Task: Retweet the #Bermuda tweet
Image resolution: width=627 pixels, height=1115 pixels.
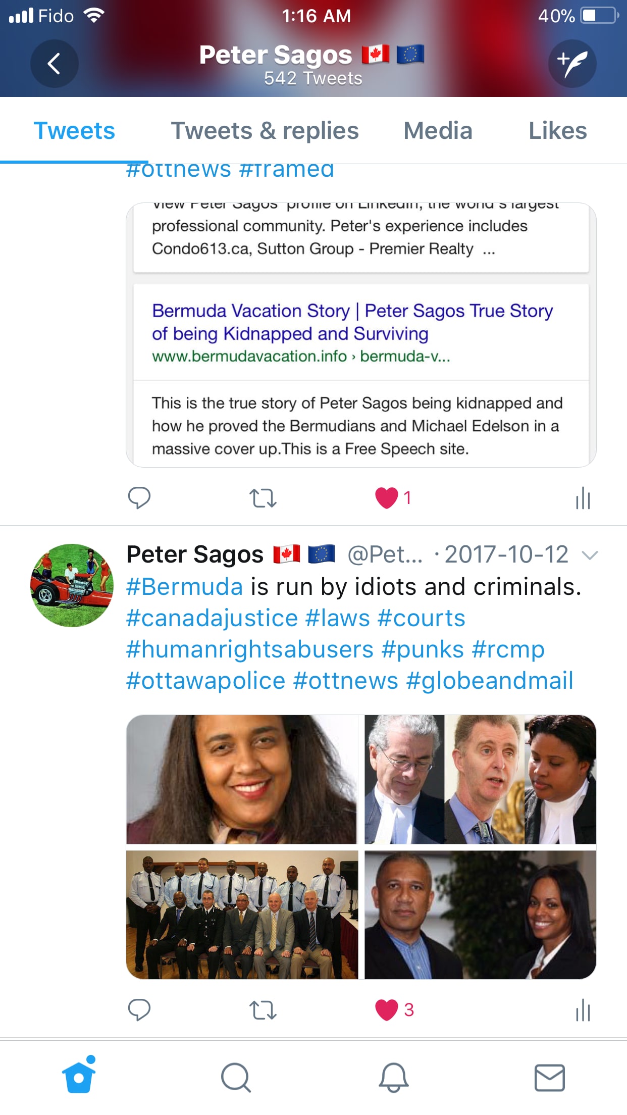Action: tap(263, 1010)
